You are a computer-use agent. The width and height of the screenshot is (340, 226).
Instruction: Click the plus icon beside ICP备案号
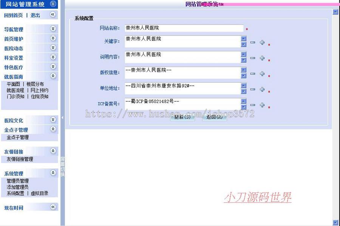[x=262, y=105]
